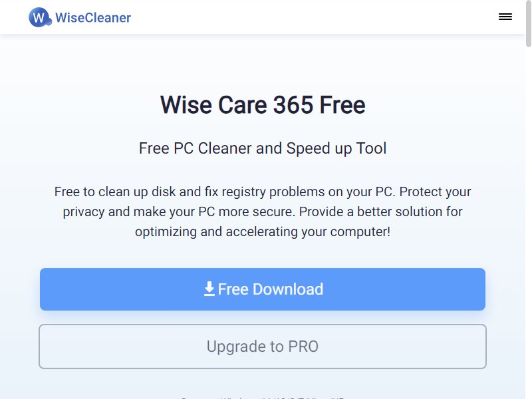Click the 'optimizing and accelerating your computer!' line
532x399 pixels.
click(263, 231)
